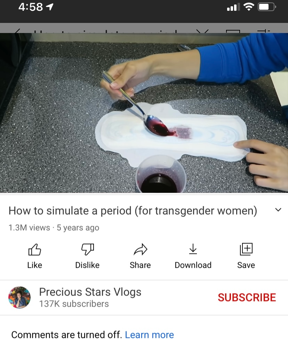Tap the cellular signal bars icon
This screenshot has height=348, width=288.
click(x=233, y=7)
